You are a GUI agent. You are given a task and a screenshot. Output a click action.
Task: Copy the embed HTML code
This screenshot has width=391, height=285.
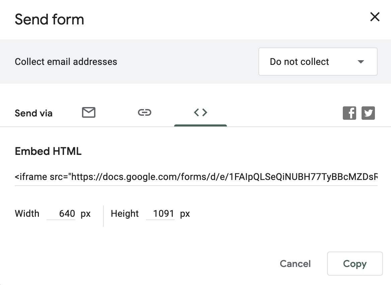click(x=355, y=264)
